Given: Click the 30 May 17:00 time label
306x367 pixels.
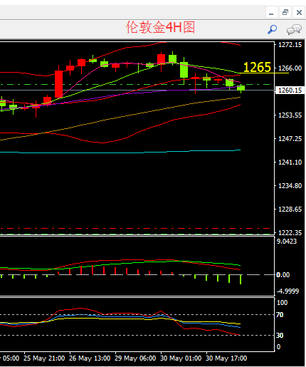Looking at the screenshot, I should tap(226, 358).
